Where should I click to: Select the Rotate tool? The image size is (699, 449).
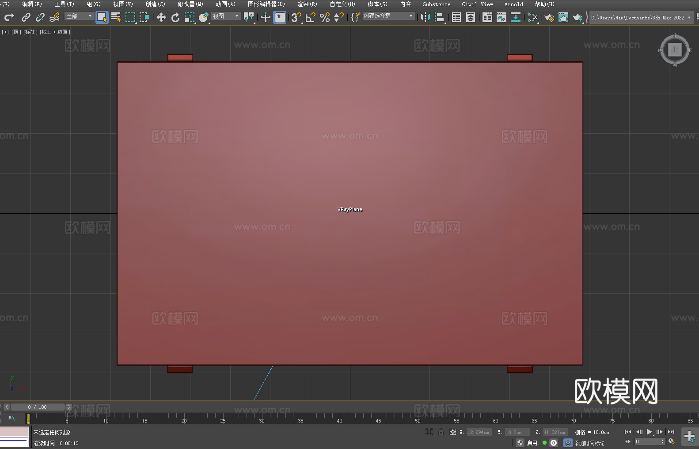175,17
